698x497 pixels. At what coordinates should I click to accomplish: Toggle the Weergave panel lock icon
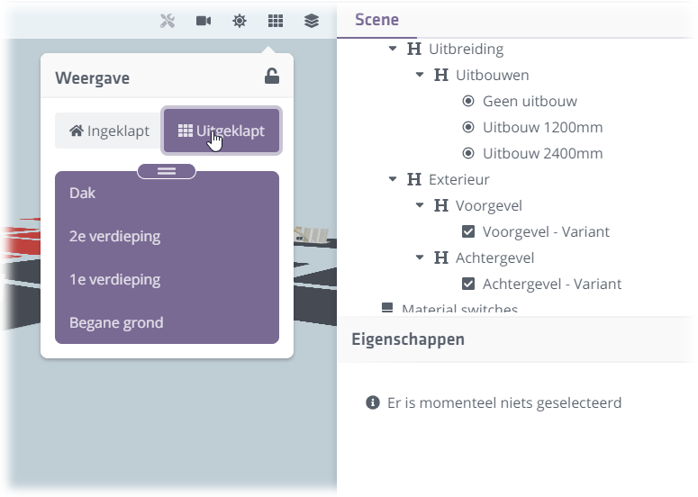(x=271, y=77)
